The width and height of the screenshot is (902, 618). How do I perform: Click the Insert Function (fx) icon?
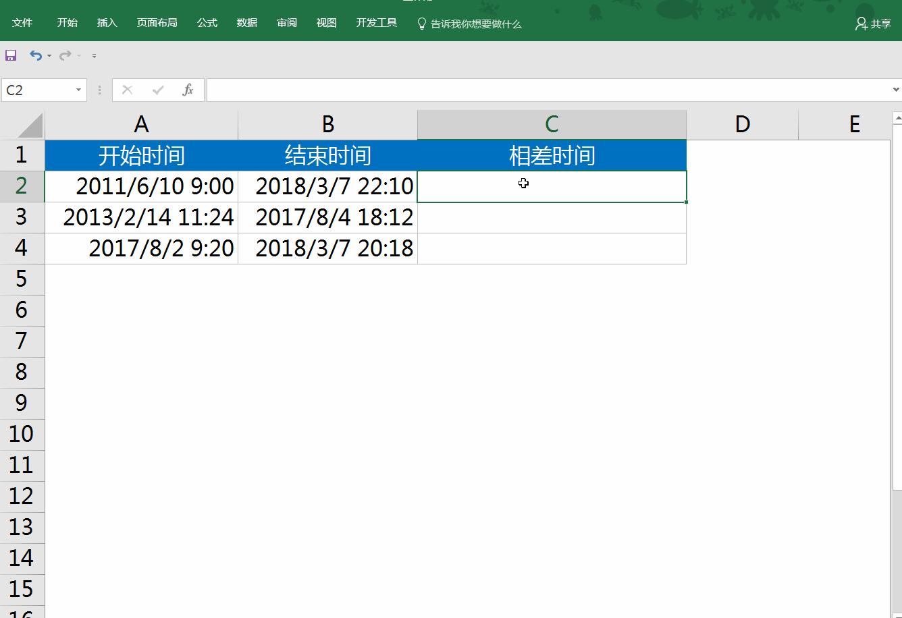[x=187, y=89]
